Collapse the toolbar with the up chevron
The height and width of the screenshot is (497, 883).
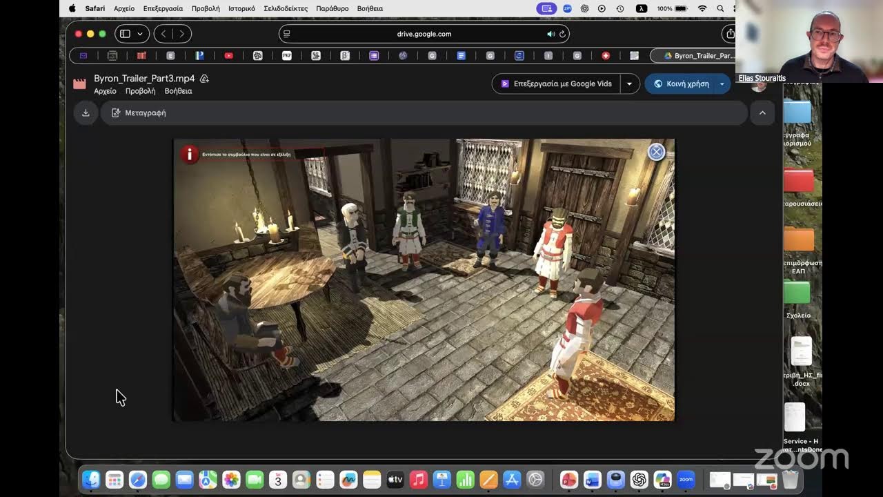coord(762,113)
